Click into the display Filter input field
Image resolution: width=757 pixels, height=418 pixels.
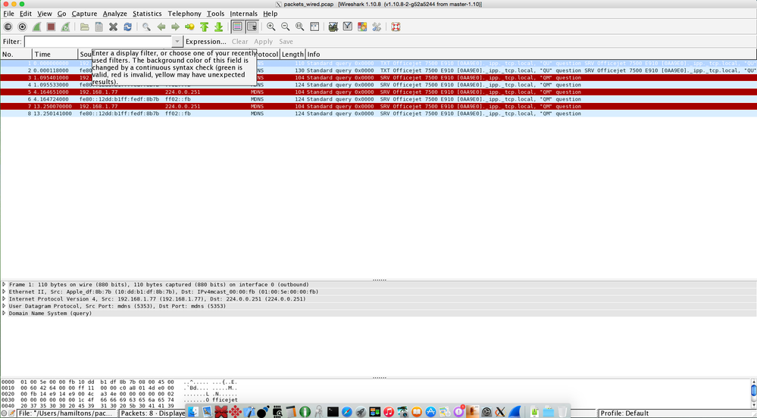click(99, 42)
